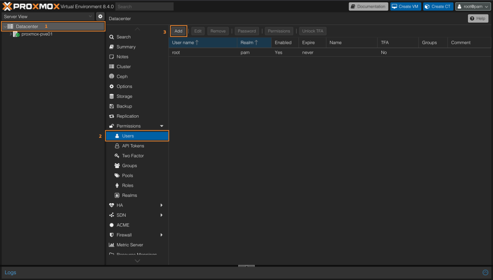Collapse the Permissions submenu arrow
Viewport: 493px width, 280px height.
pos(162,126)
